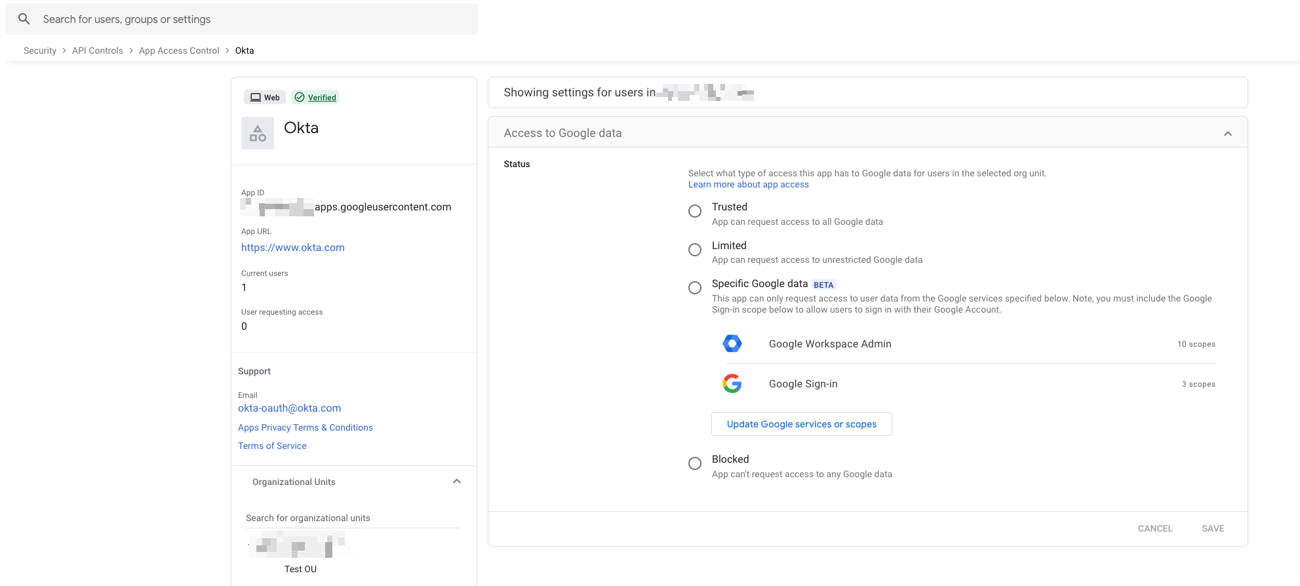1300x586 pixels.
Task: Click the apps.googleusercontent.com App ID text
Action: (x=383, y=207)
